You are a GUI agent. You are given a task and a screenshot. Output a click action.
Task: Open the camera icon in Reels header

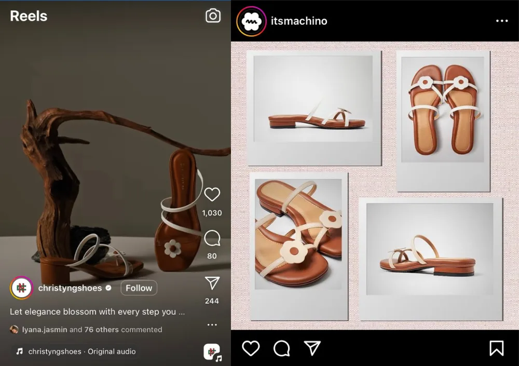coord(213,16)
